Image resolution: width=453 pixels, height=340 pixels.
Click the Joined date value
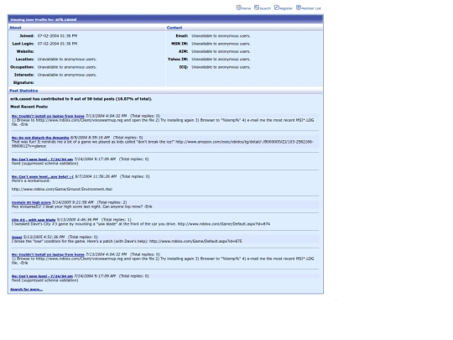pyautogui.click(x=58, y=36)
